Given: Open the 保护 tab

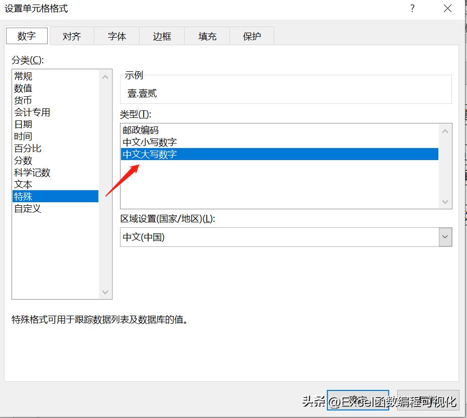Looking at the screenshot, I should pyautogui.click(x=252, y=36).
